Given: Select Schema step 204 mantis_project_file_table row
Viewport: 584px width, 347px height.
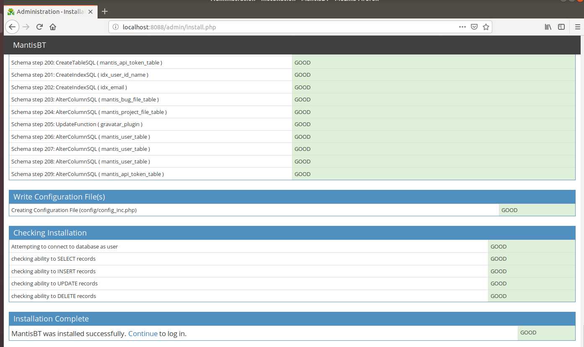Looking at the screenshot, I should click(292, 112).
